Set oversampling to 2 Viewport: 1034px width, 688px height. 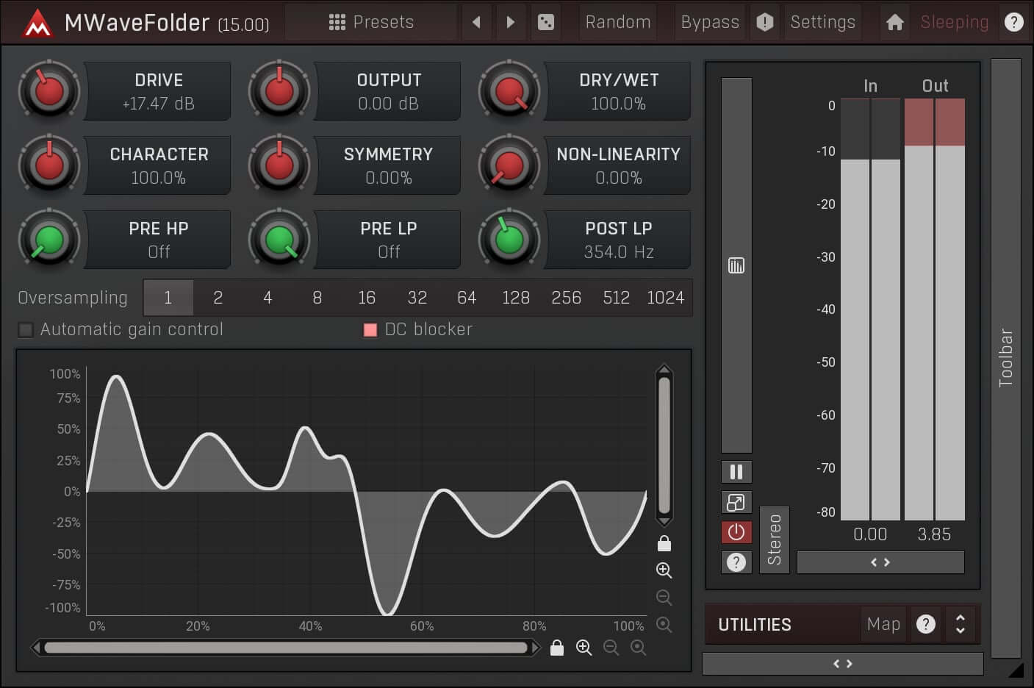click(218, 298)
